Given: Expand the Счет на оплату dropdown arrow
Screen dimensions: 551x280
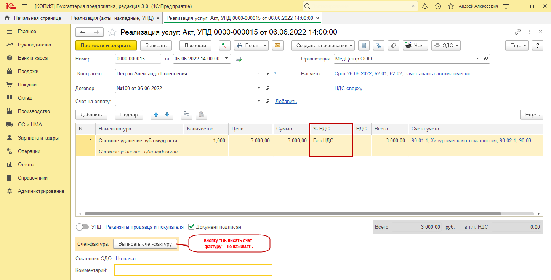Looking at the screenshot, I should pos(259,101).
